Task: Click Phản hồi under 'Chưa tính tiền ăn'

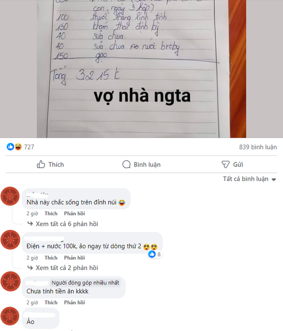Action: point(74,302)
